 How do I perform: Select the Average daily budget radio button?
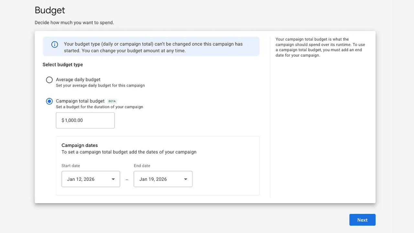point(49,80)
